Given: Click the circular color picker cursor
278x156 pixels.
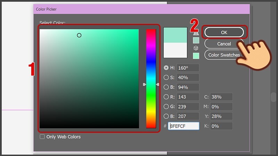Looking at the screenshot, I should (79, 35).
